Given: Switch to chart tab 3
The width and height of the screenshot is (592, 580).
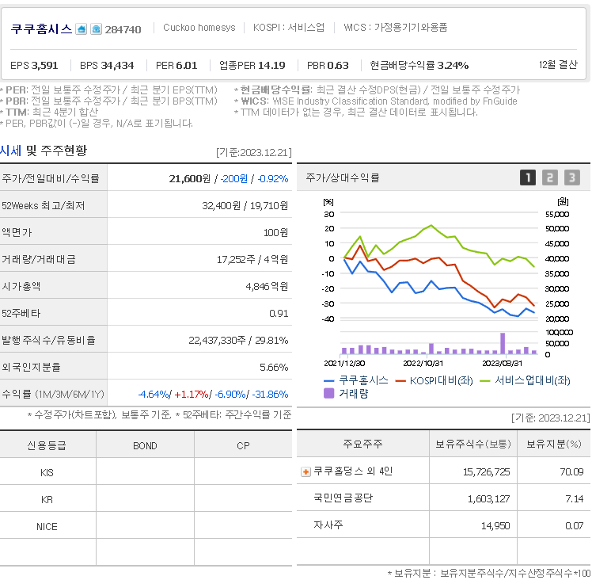Looking at the screenshot, I should tap(572, 177).
